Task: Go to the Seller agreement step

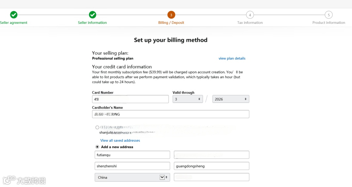Action: pos(14,23)
